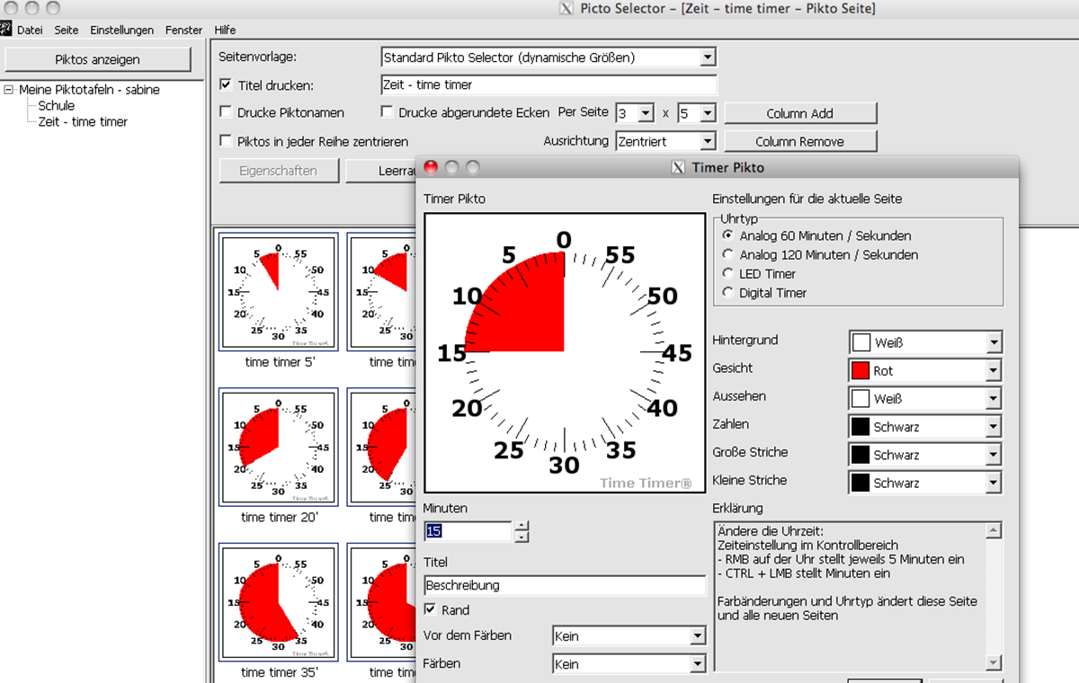The image size is (1079, 683).
Task: Enable Drucke abgerundete Ecken checkbox
Action: coord(388,113)
